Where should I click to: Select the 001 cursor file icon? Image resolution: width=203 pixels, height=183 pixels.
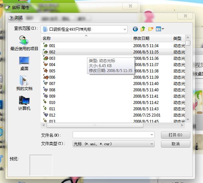[x=46, y=46]
